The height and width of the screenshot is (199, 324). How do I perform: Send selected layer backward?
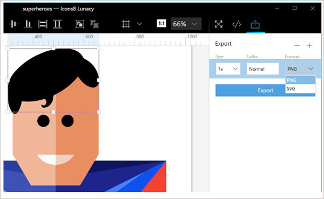[94, 24]
